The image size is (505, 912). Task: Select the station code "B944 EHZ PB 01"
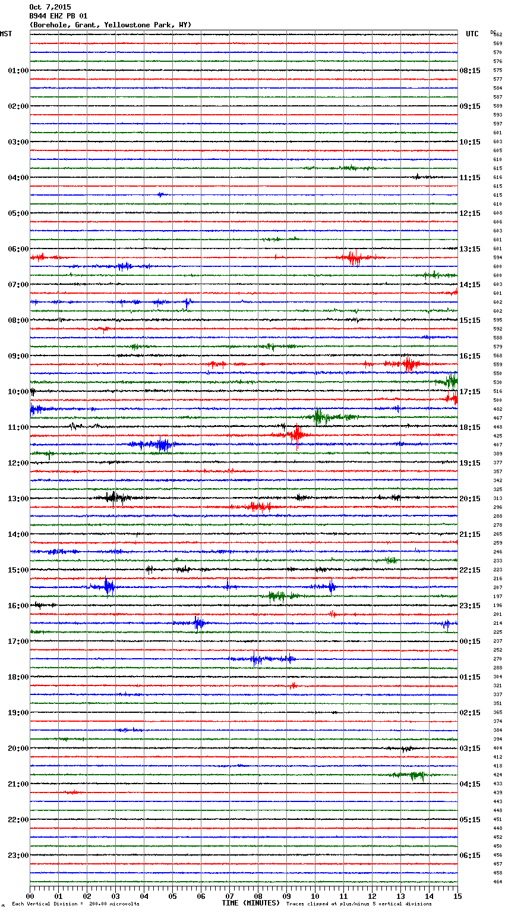(58, 16)
